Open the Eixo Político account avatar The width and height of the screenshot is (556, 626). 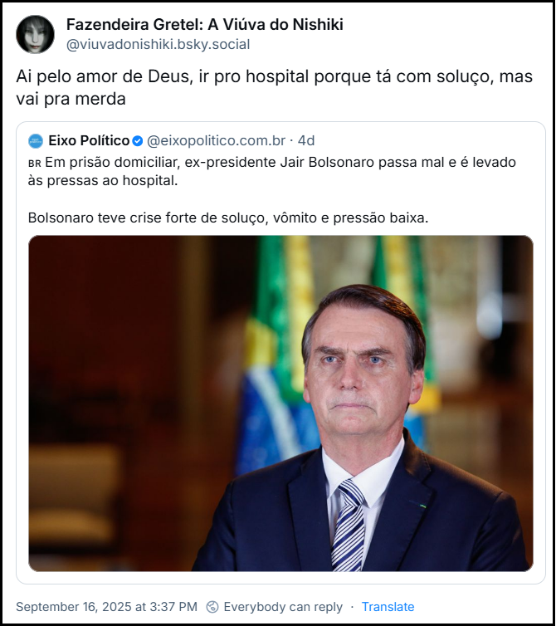coord(36,140)
